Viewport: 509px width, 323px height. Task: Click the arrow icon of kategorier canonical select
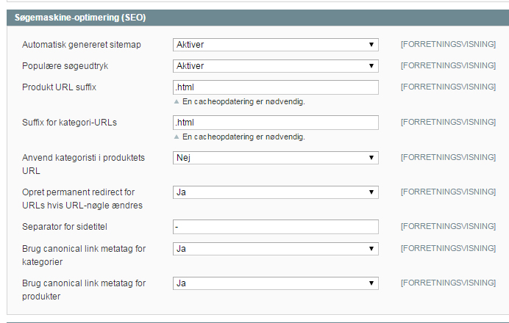click(x=371, y=249)
